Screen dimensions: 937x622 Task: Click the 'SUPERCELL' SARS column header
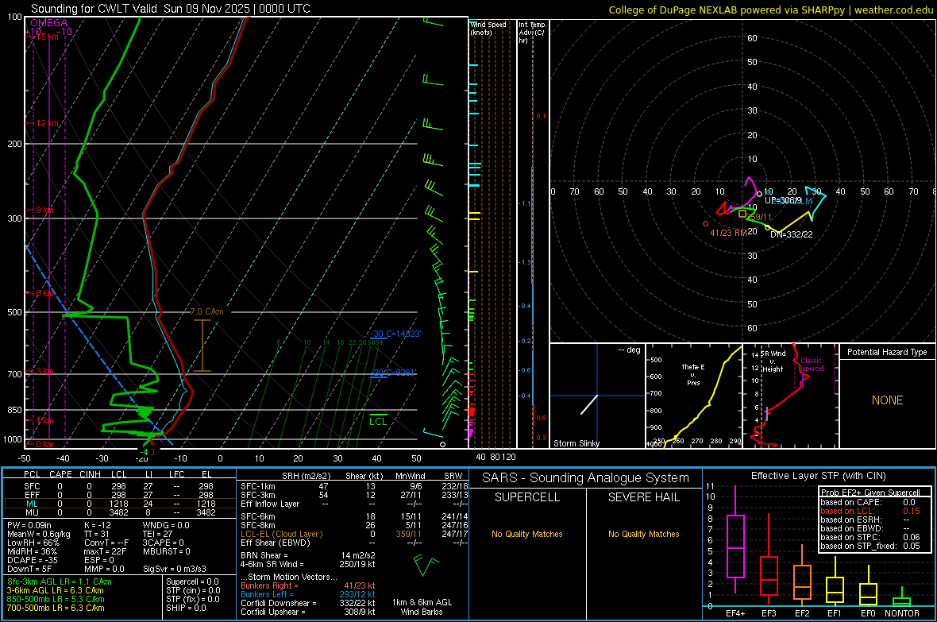[x=527, y=497]
